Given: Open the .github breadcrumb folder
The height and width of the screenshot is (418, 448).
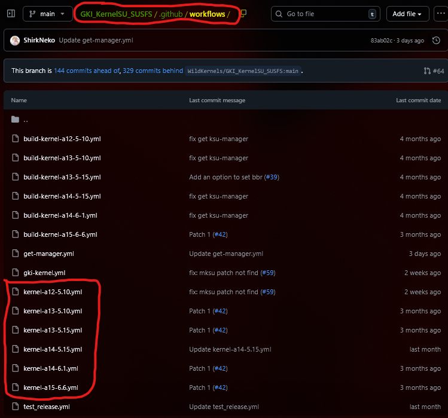Looking at the screenshot, I should pos(170,14).
